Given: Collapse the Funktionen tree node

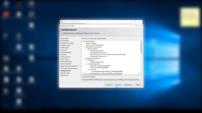Looking at the screenshot, I should tap(87, 60).
